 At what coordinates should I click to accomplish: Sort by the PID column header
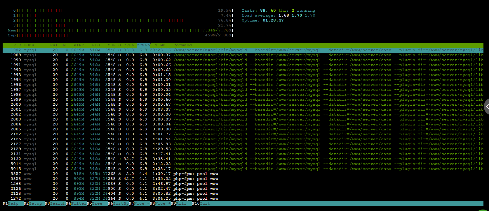coord(17,45)
